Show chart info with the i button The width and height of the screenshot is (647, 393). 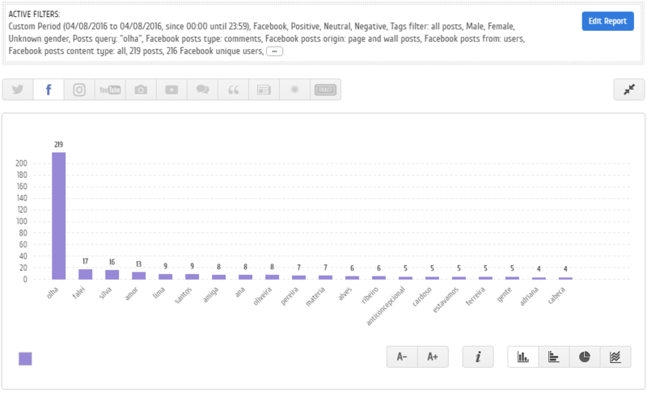click(478, 357)
